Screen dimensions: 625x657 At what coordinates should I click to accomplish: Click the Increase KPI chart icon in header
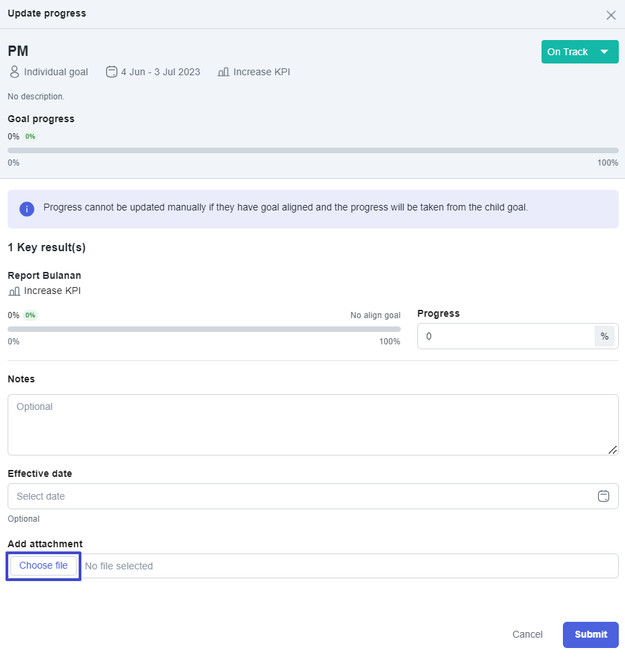[x=224, y=72]
